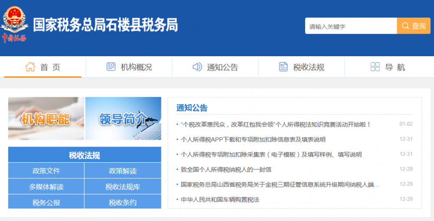
Task: Click the speaker icon beside 通知公告
Action: 197,67
